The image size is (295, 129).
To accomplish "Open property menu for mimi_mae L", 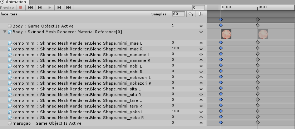I will pyautogui.click(x=201, y=43).
